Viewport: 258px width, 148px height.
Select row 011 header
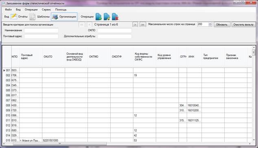point(7,120)
